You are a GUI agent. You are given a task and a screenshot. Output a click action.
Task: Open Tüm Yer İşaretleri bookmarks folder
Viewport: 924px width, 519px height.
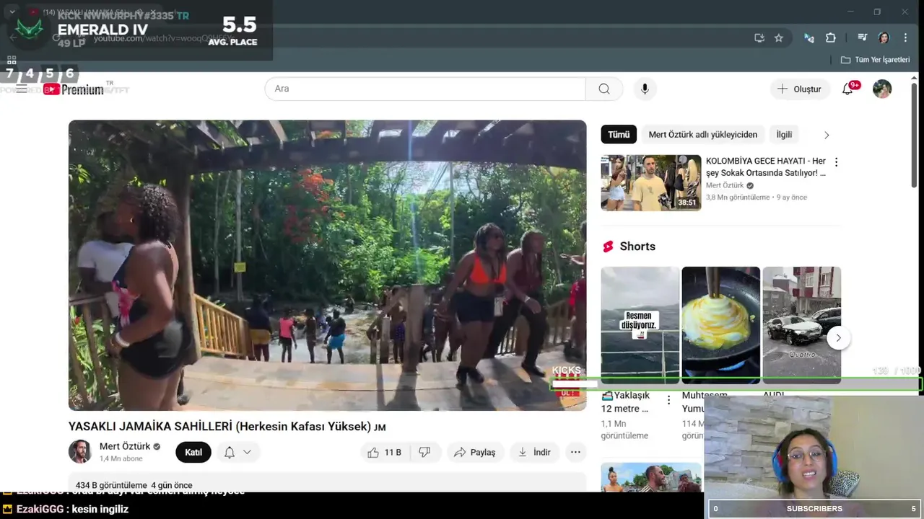tap(875, 60)
